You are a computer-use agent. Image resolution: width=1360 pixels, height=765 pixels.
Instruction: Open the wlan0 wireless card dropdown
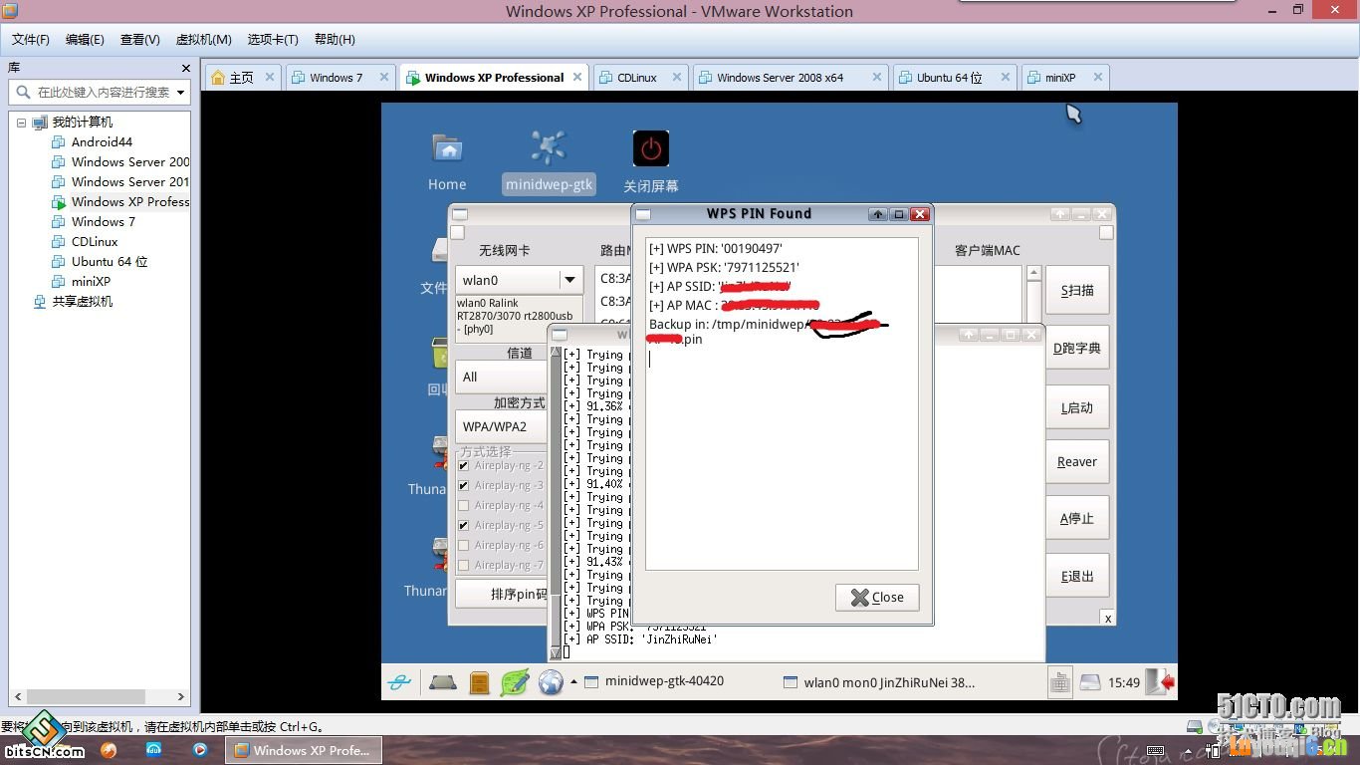519,280
